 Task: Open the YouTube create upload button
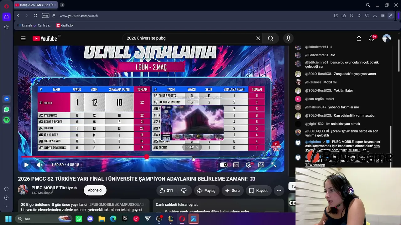coord(359,38)
